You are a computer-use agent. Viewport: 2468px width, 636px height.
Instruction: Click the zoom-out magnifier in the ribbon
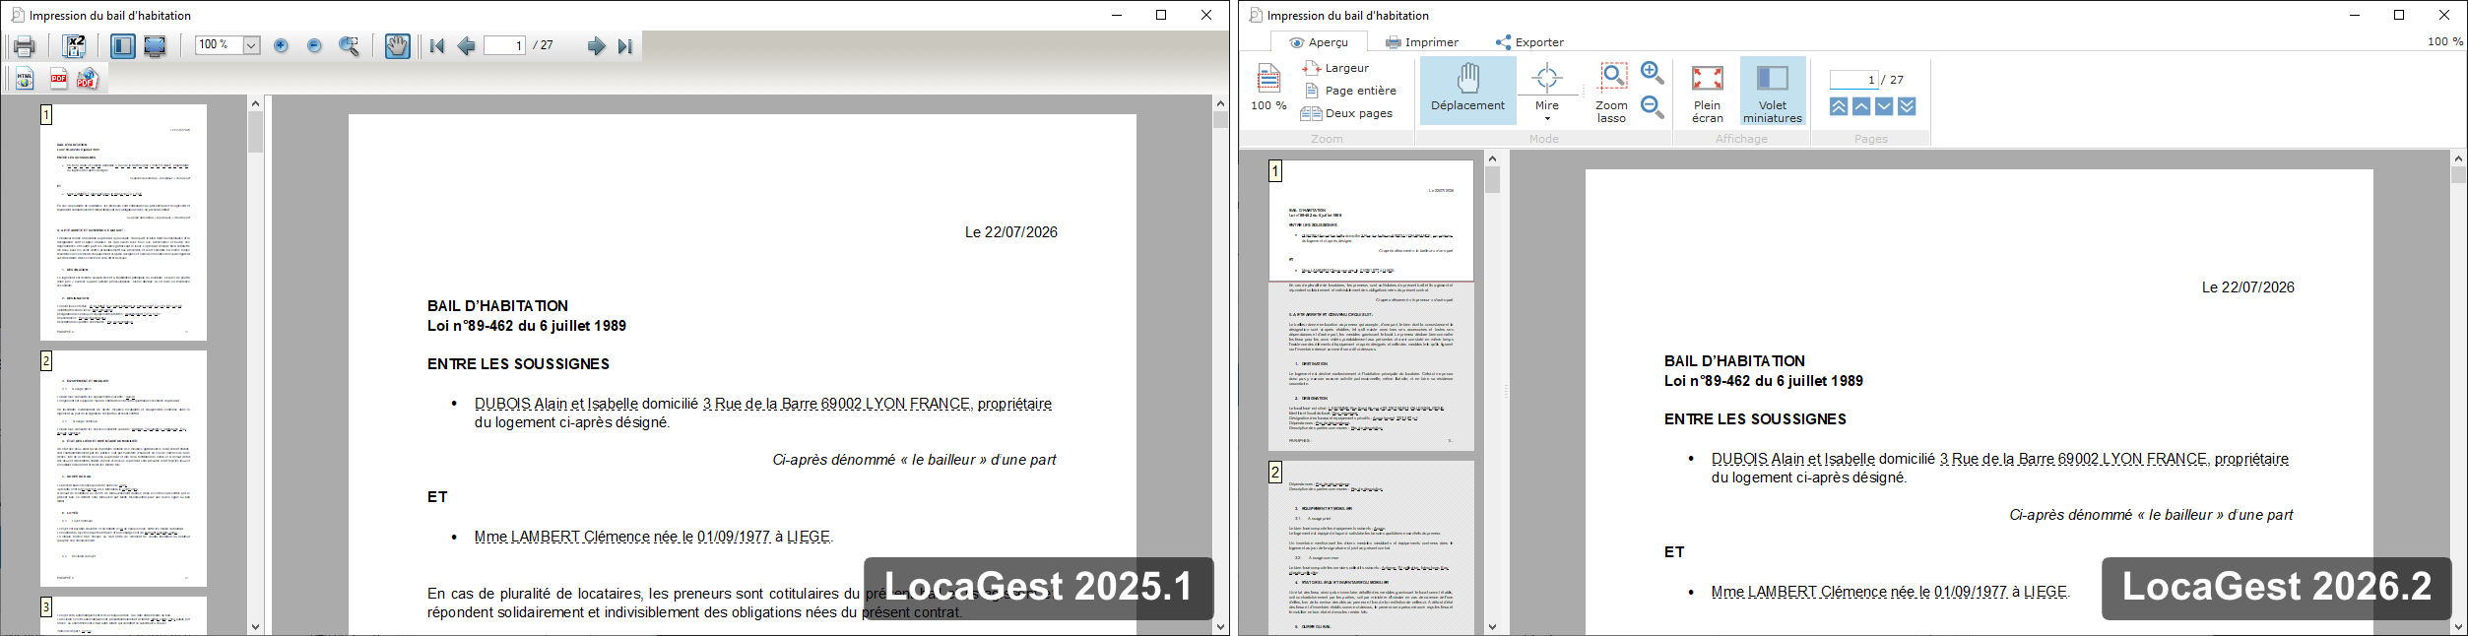tap(1653, 107)
